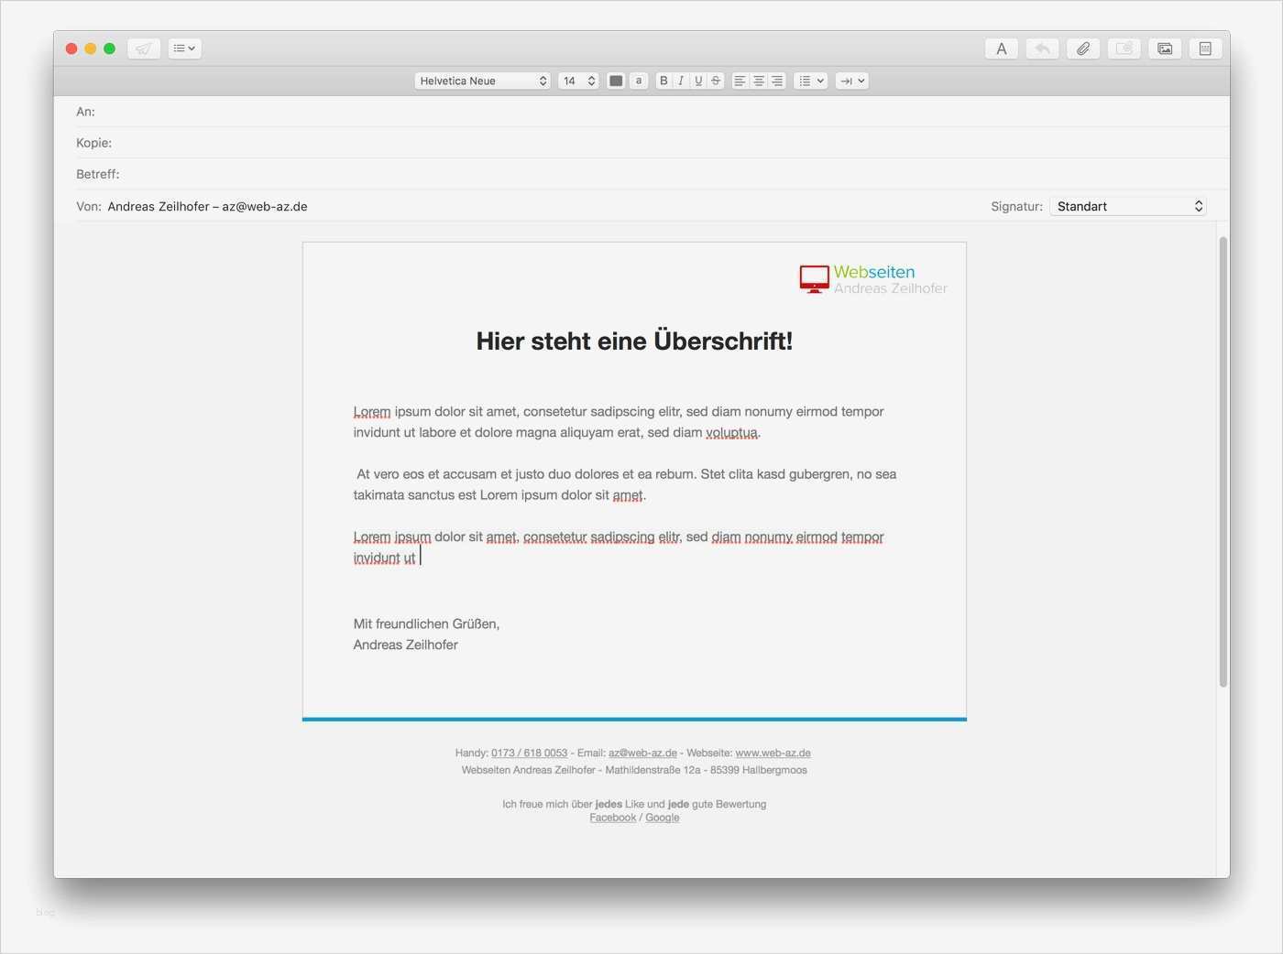Open the www.web-az.de website link

click(773, 753)
